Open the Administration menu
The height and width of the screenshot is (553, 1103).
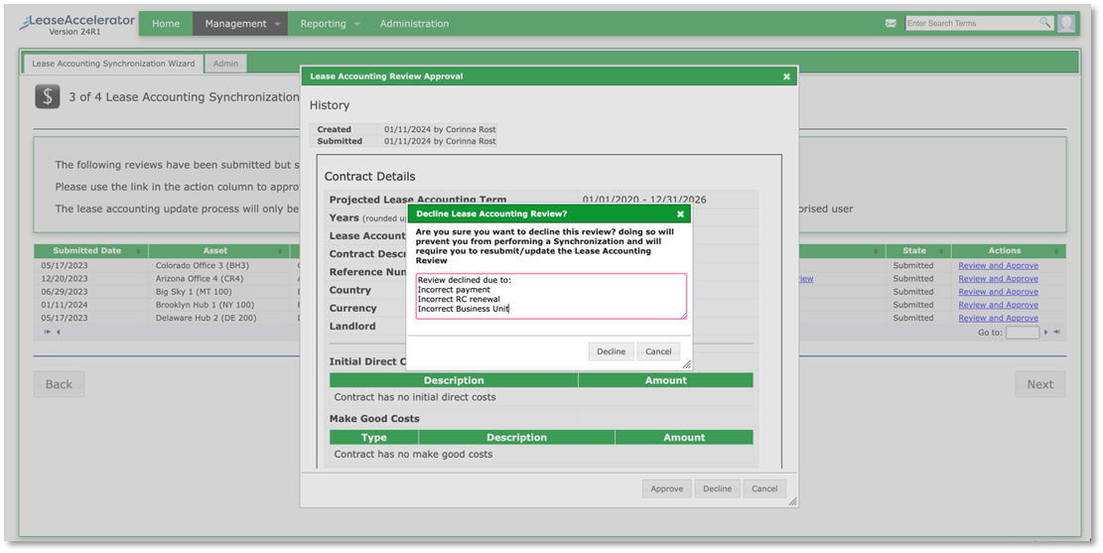414,24
